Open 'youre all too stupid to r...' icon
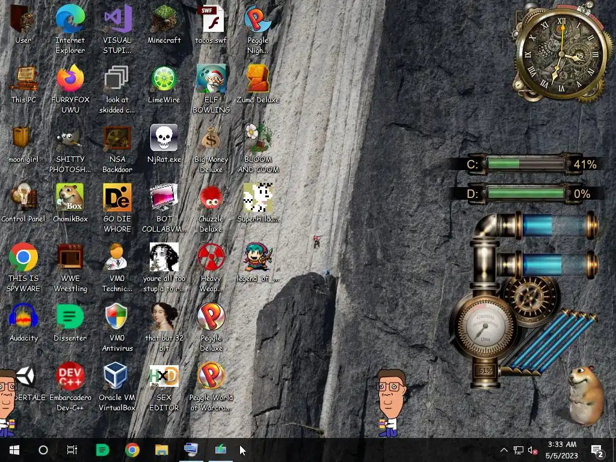616x462 pixels. tap(164, 268)
